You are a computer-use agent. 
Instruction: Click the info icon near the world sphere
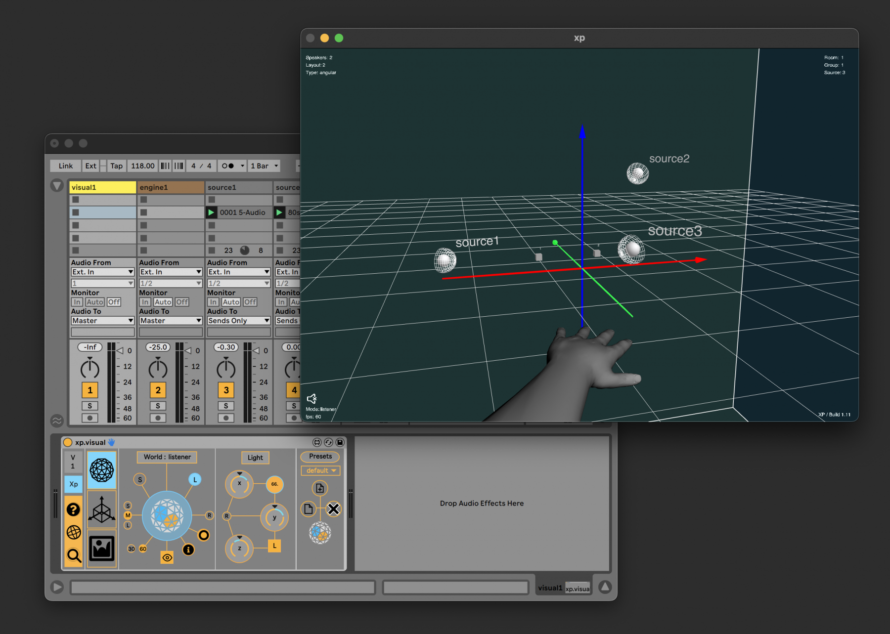click(x=188, y=549)
